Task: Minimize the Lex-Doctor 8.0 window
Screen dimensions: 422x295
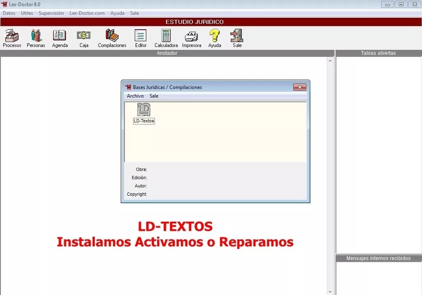Action: click(387, 4)
